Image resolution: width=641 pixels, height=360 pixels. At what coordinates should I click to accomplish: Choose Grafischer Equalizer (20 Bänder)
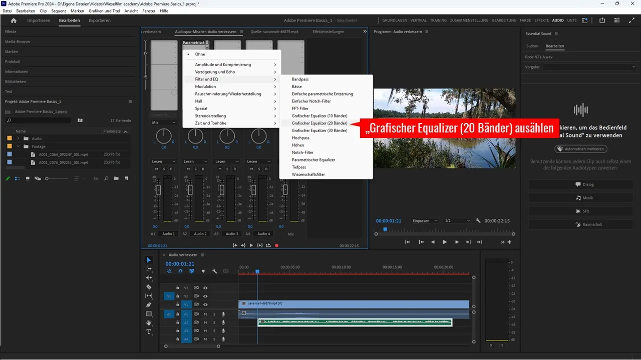[319, 123]
